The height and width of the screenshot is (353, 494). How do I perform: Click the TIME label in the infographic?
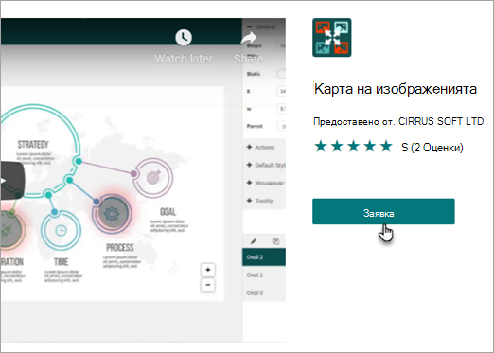click(62, 262)
